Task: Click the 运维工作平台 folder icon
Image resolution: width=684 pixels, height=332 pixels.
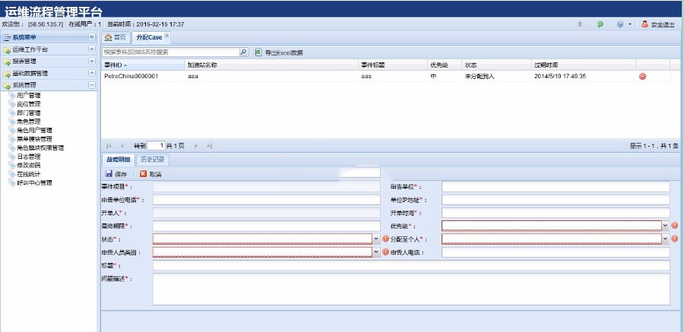Action: 7,49
